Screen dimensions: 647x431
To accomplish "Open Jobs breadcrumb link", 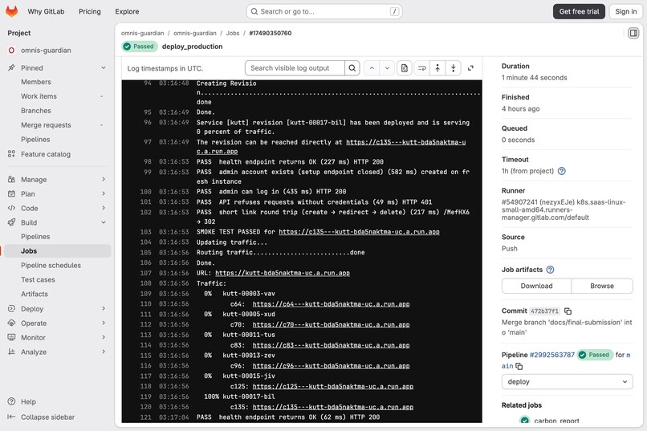I will (233, 33).
